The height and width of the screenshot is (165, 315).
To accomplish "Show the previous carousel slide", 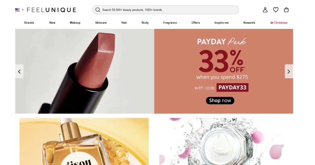I will (x=19, y=71).
